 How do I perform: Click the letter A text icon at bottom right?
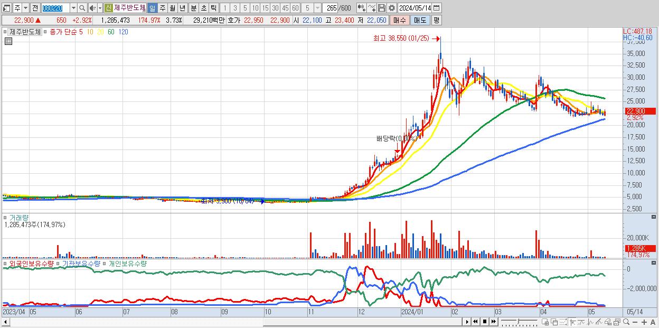pyautogui.click(x=653, y=322)
